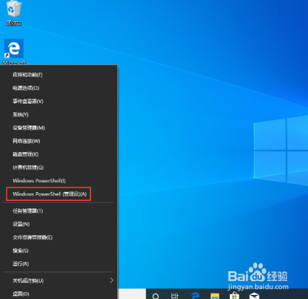Open Task View on the taskbar

coord(175,296)
